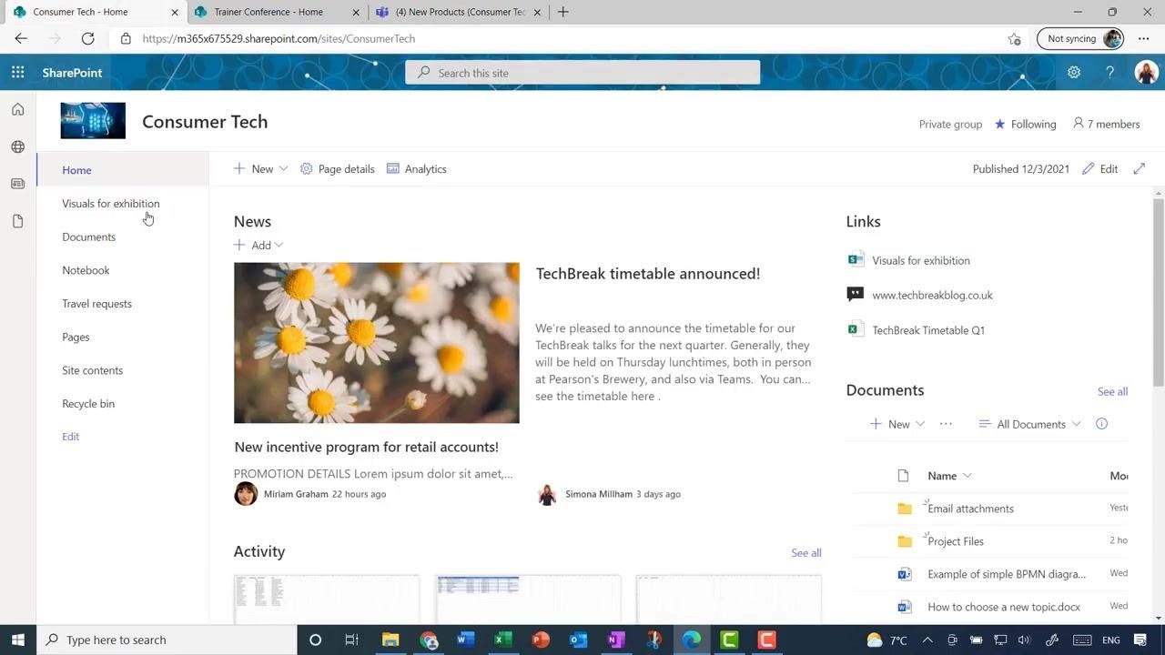Click See all next to Activity heading
Image resolution: width=1165 pixels, height=655 pixels.
806,552
